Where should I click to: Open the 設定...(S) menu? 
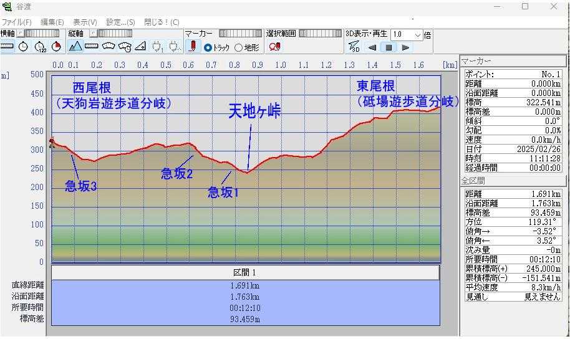(120, 22)
